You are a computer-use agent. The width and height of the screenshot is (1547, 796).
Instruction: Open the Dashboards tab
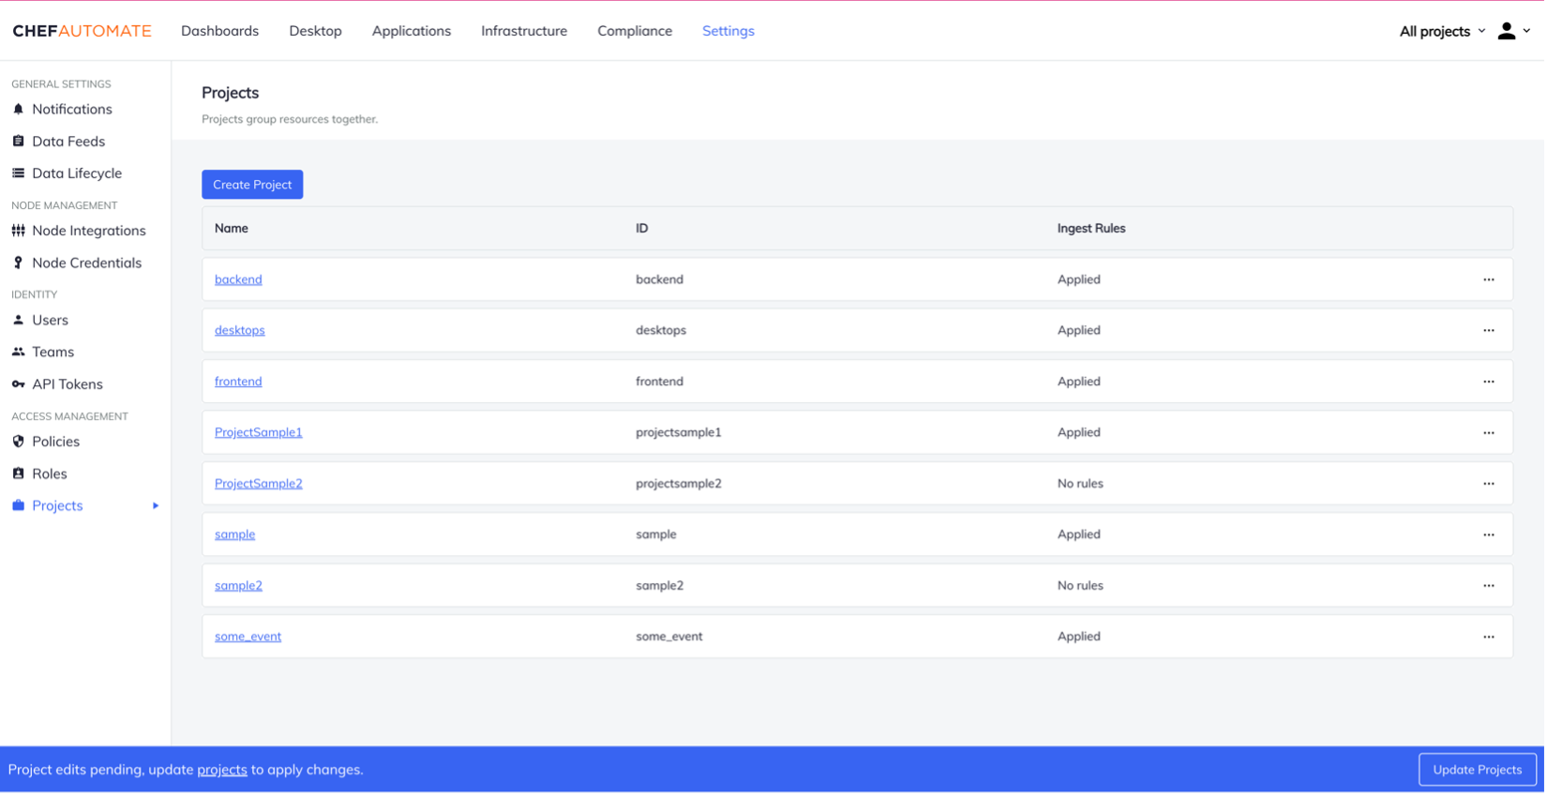pos(219,31)
